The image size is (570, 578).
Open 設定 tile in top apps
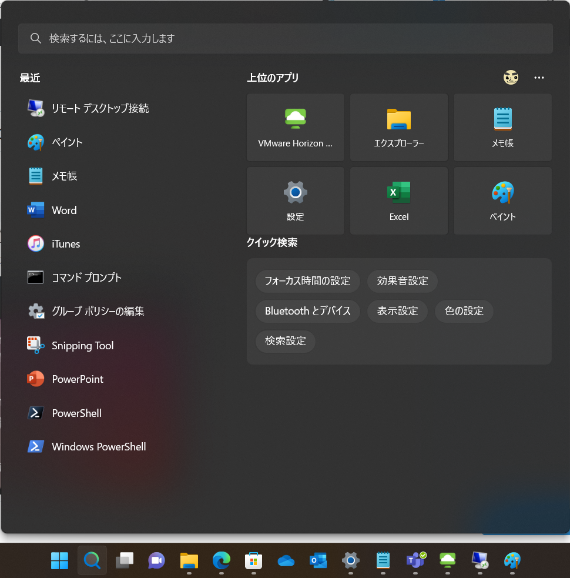296,201
